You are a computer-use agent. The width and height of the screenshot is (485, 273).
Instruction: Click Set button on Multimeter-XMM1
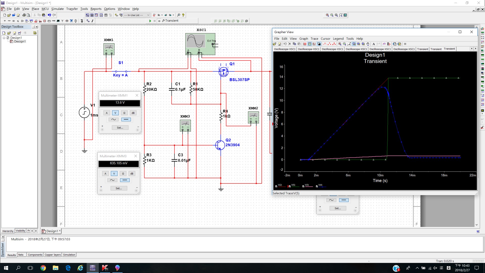pyautogui.click(x=120, y=128)
